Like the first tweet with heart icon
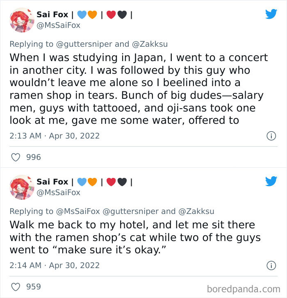The image size is (287, 298). coord(15,157)
